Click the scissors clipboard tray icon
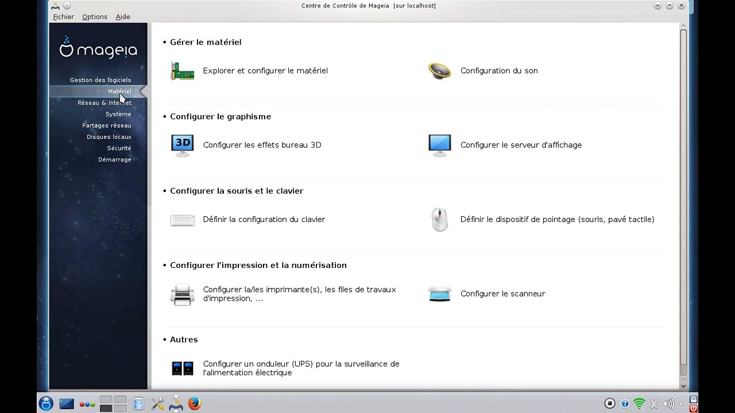Image resolution: width=735 pixels, height=413 pixels. (654, 404)
